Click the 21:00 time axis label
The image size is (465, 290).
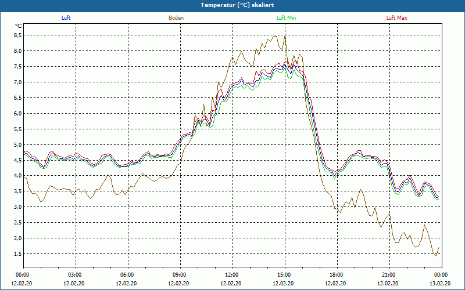(389, 275)
